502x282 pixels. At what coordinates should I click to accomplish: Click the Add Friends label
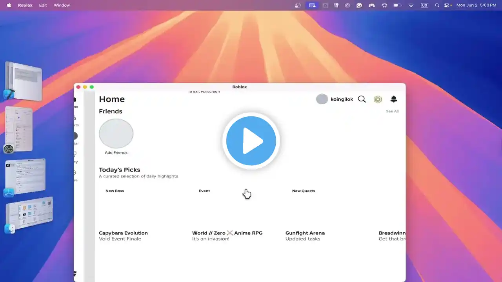pos(116,153)
